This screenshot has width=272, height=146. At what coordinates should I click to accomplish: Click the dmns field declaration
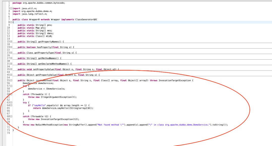point(36,33)
